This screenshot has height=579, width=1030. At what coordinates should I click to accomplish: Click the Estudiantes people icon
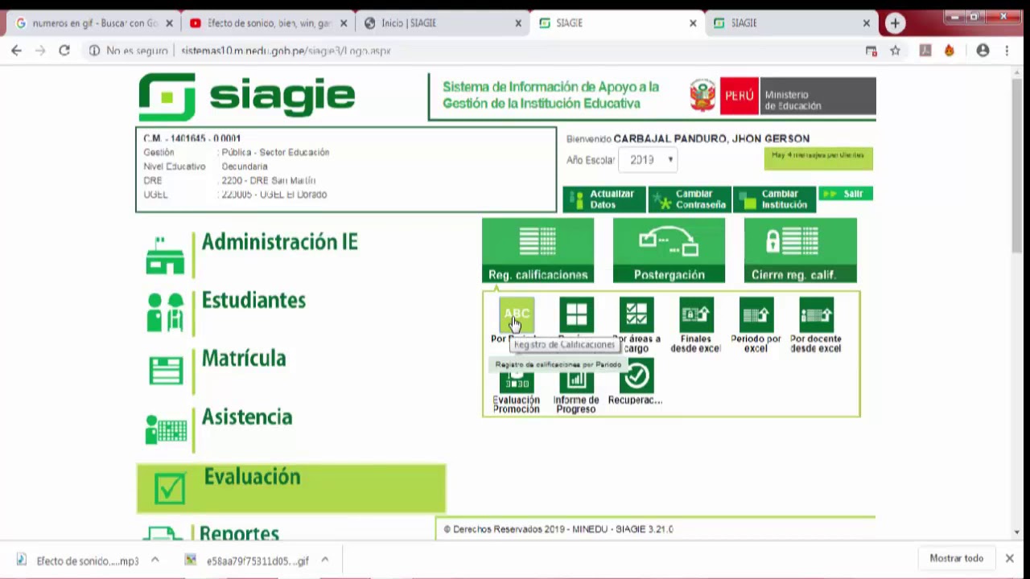[165, 313]
